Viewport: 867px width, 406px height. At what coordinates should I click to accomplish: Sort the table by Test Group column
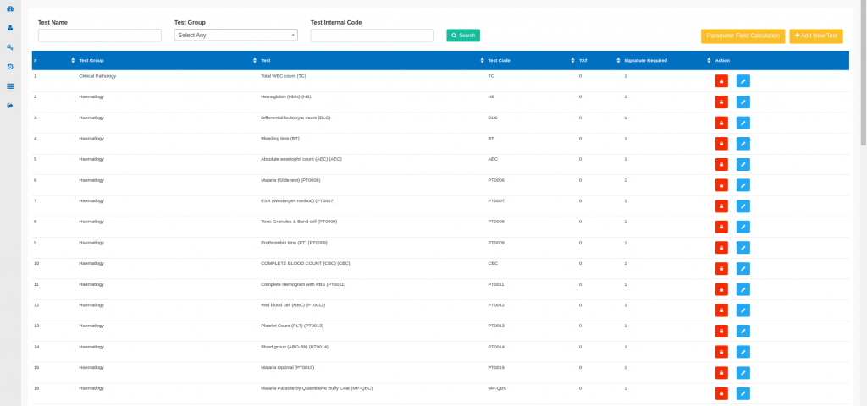pos(93,61)
